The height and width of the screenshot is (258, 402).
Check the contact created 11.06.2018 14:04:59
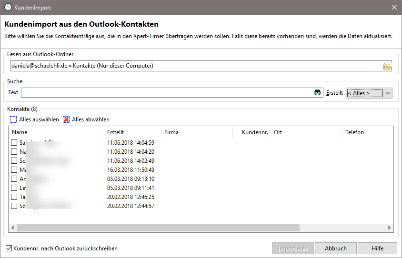pos(14,142)
